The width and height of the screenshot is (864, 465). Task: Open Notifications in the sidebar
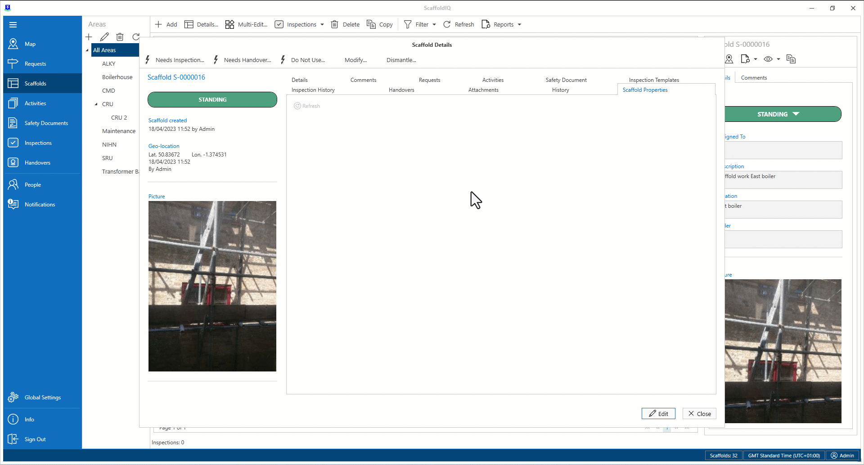click(x=40, y=205)
